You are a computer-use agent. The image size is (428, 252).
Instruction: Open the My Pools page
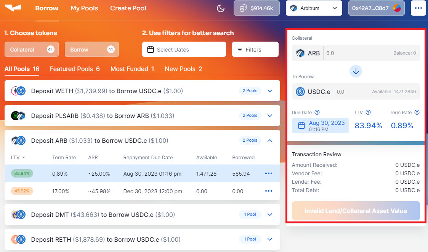point(84,8)
